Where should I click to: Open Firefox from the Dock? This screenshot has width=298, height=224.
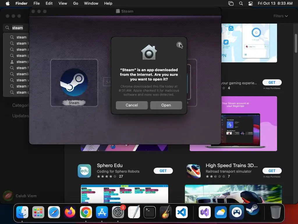[x=70, y=212]
